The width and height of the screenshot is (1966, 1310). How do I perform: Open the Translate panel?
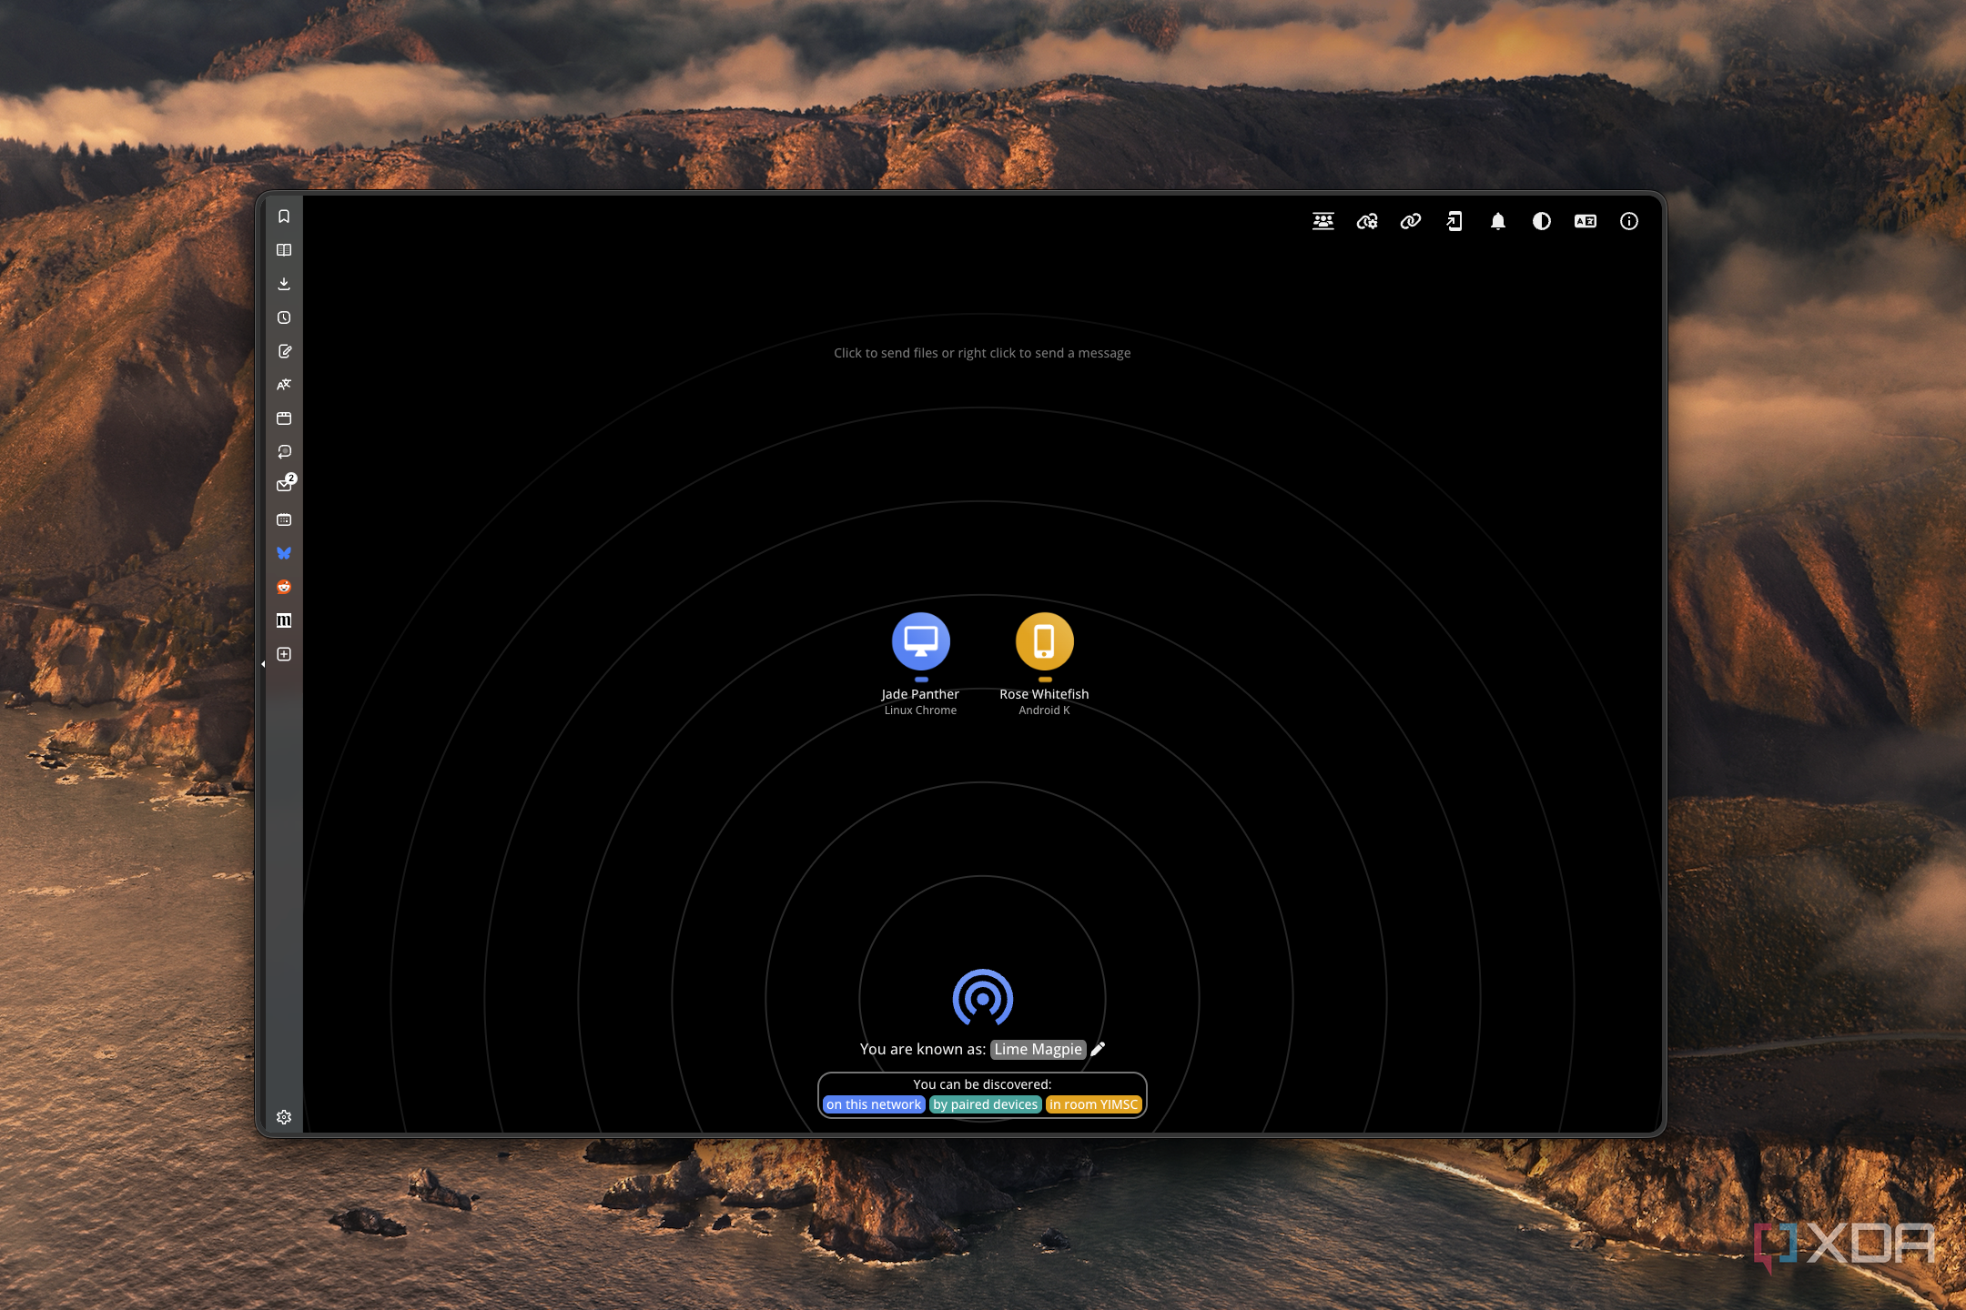coord(284,385)
